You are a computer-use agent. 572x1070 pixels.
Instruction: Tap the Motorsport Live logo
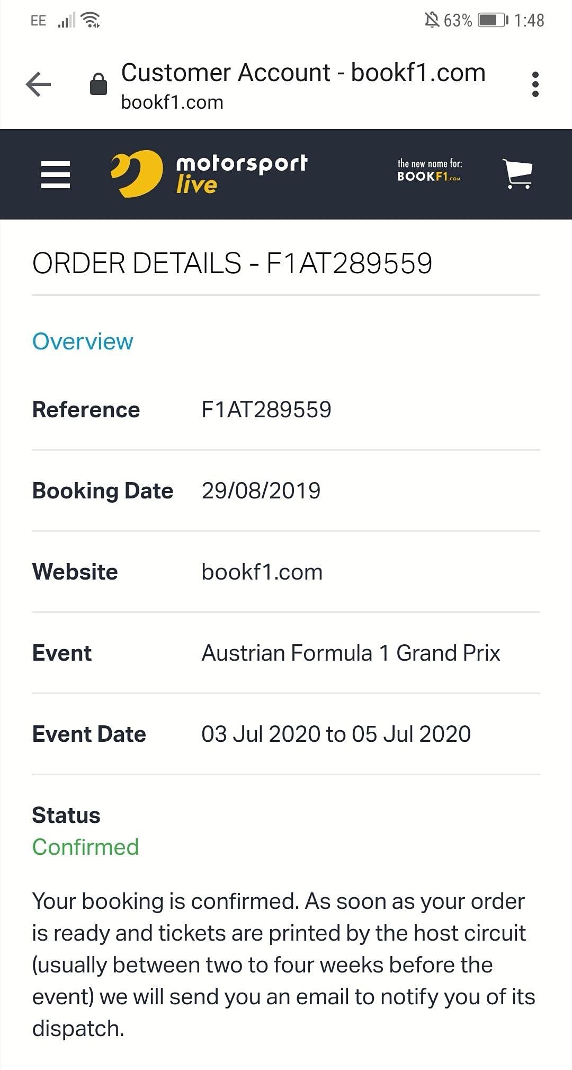[x=209, y=174]
